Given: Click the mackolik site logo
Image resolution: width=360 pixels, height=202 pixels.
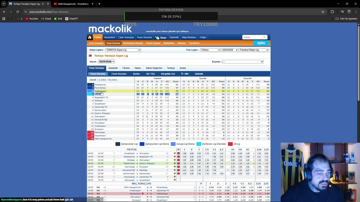Looking at the screenshot, I should click(x=110, y=29).
